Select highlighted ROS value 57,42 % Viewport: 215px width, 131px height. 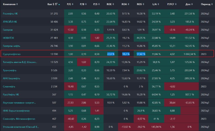(x=141, y=54)
